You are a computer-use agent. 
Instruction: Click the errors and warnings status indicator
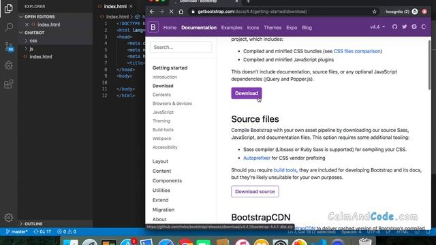(x=67, y=231)
